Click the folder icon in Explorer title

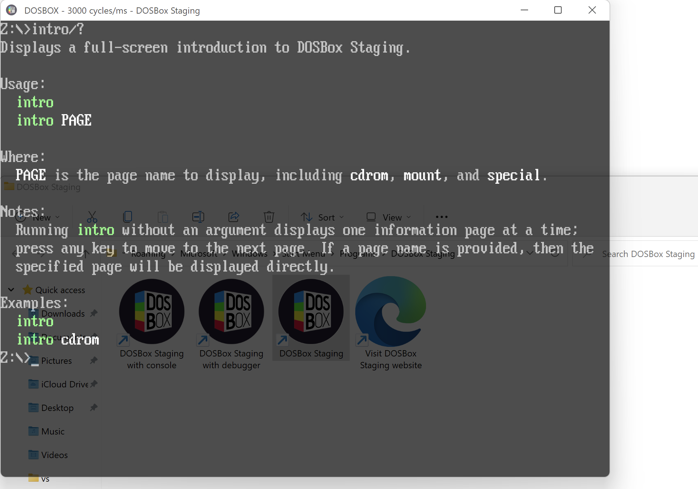tap(9, 187)
